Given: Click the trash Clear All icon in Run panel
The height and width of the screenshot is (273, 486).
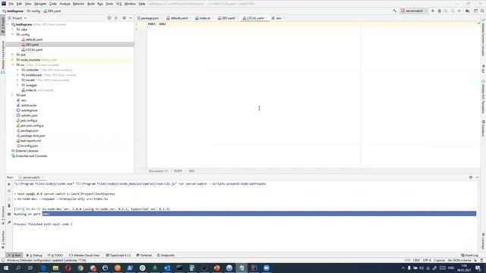Looking at the screenshot, I should tap(9, 206).
